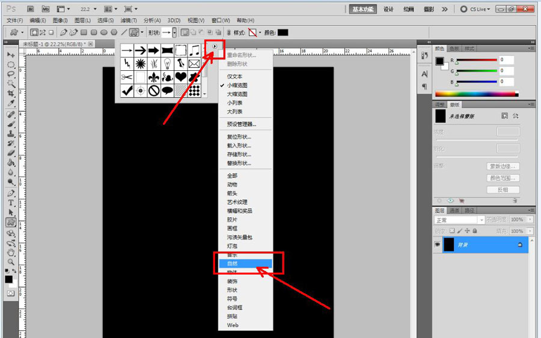Select 大缩览图 view option in menu

pyautogui.click(x=237, y=94)
